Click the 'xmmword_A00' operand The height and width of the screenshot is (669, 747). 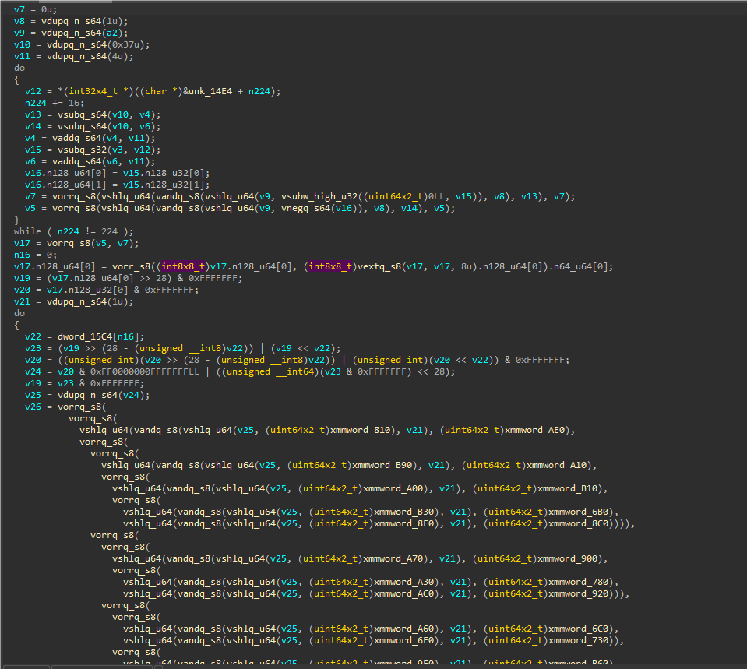tap(393, 488)
